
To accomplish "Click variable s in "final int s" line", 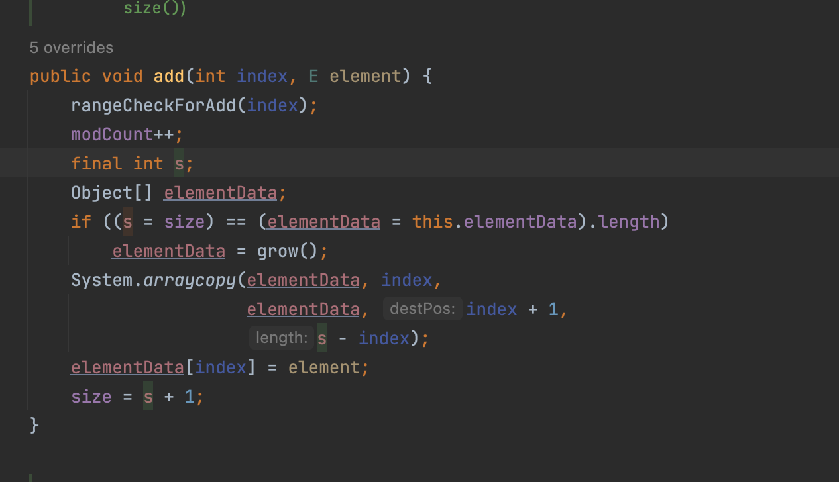I will tap(180, 164).
